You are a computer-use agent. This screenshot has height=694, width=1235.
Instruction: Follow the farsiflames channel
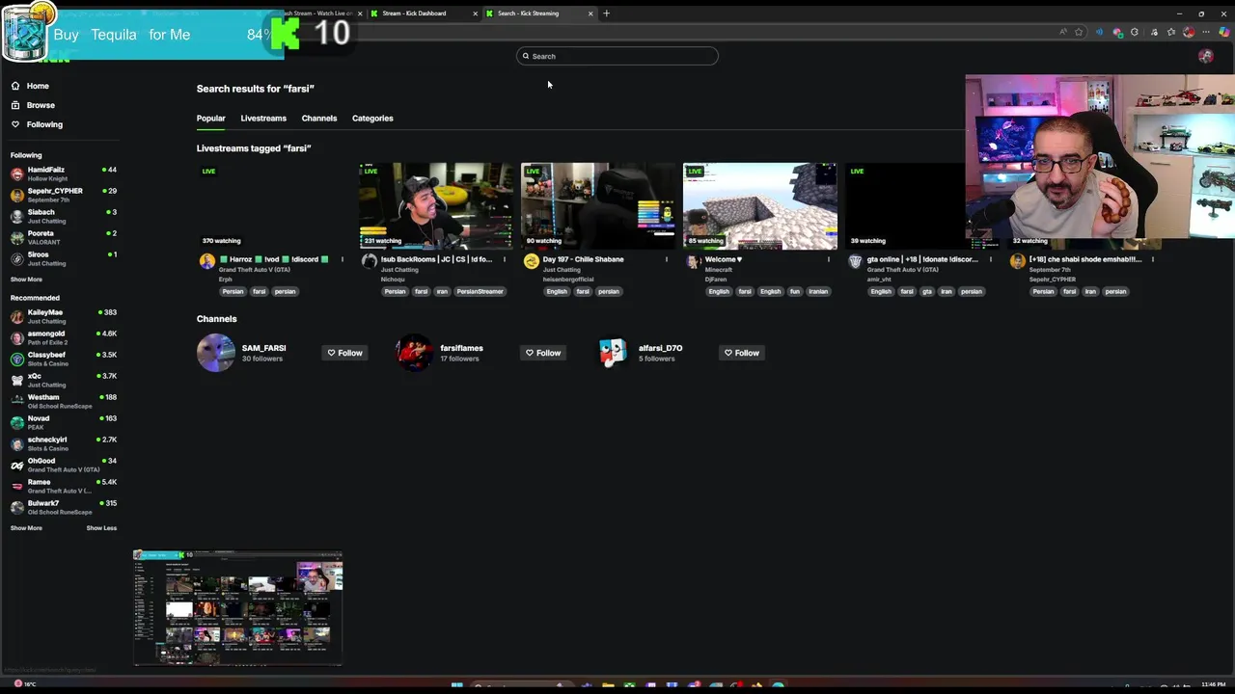(542, 353)
